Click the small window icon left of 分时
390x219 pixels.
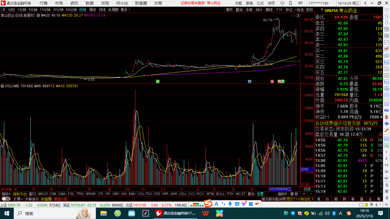click(x=3, y=10)
